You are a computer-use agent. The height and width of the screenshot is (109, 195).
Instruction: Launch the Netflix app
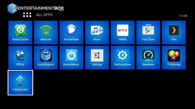[x=122, y=32]
